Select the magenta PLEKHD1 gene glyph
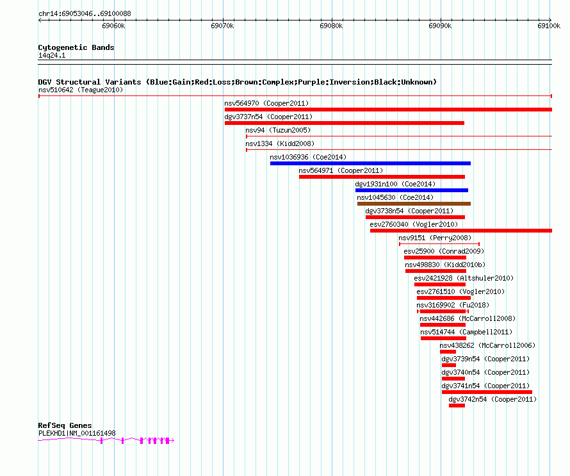The height and width of the screenshot is (476, 570). tap(106, 441)
